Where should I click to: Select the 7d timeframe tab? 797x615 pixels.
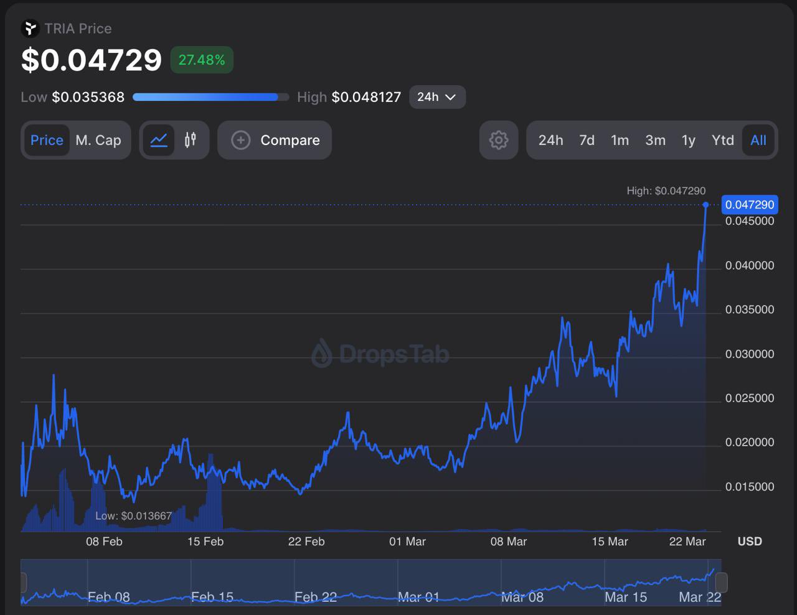tap(587, 140)
